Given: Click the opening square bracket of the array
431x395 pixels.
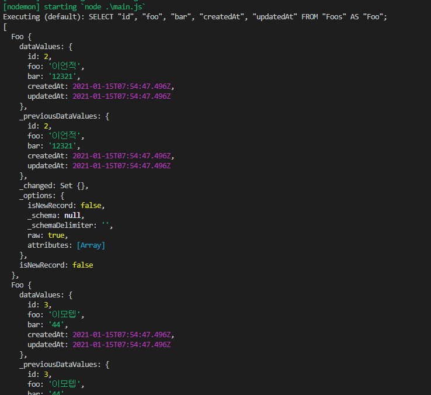Looking at the screenshot, I should 5,27.
